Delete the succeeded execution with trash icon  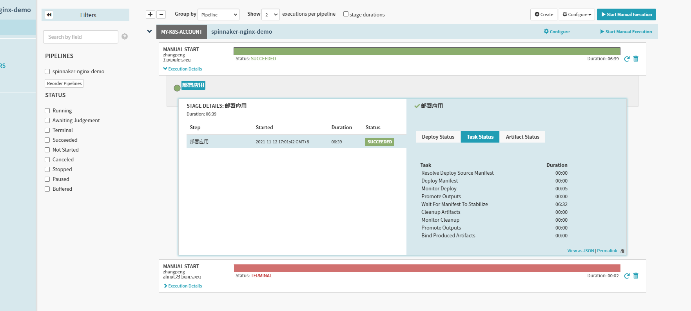point(636,59)
